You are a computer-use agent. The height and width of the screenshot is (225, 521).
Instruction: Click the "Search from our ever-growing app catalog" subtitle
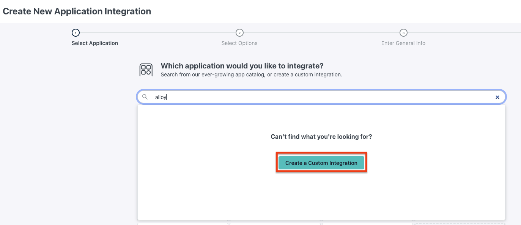pyautogui.click(x=251, y=74)
